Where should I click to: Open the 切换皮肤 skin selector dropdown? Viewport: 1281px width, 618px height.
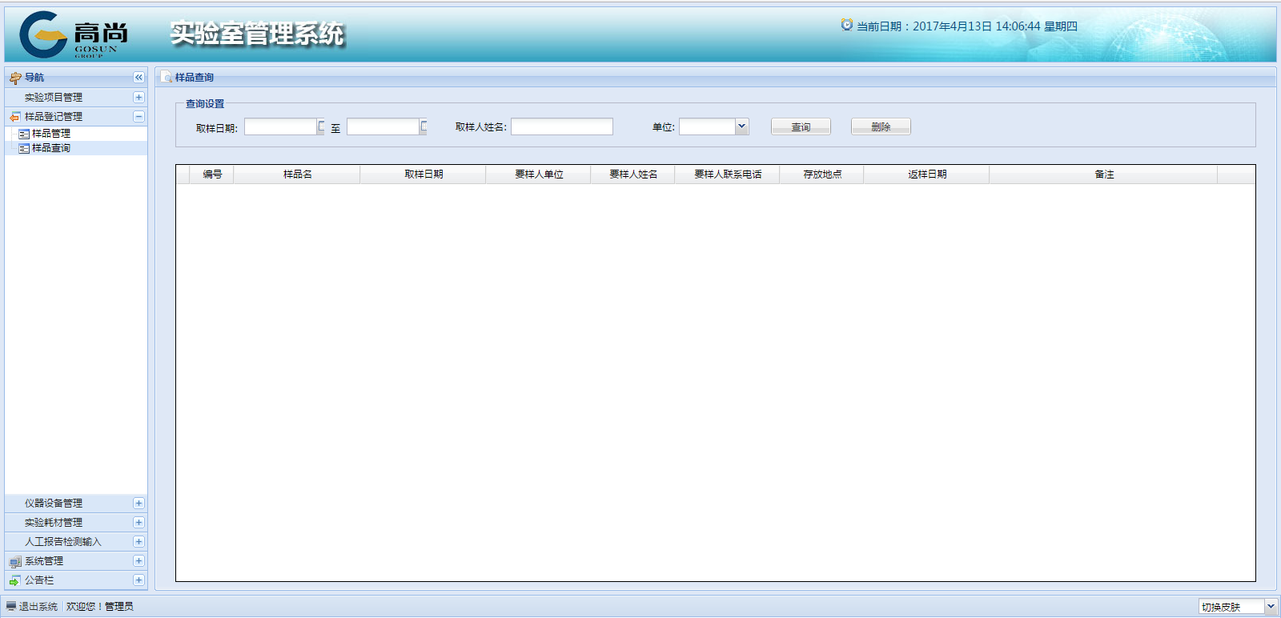pos(1270,607)
